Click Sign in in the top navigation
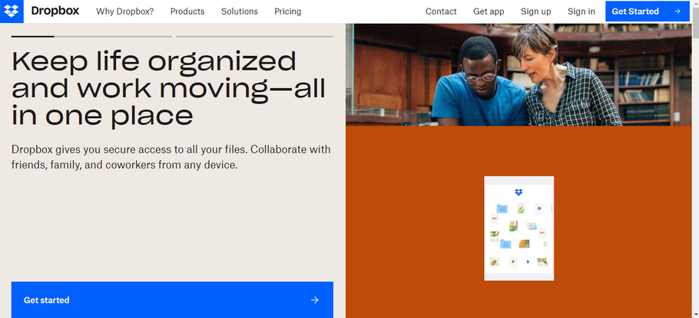The height and width of the screenshot is (318, 699). [x=581, y=11]
